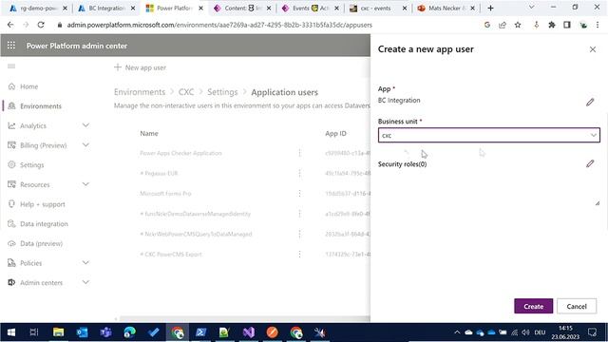Select Microsoft Forms Pro row name

165,194
